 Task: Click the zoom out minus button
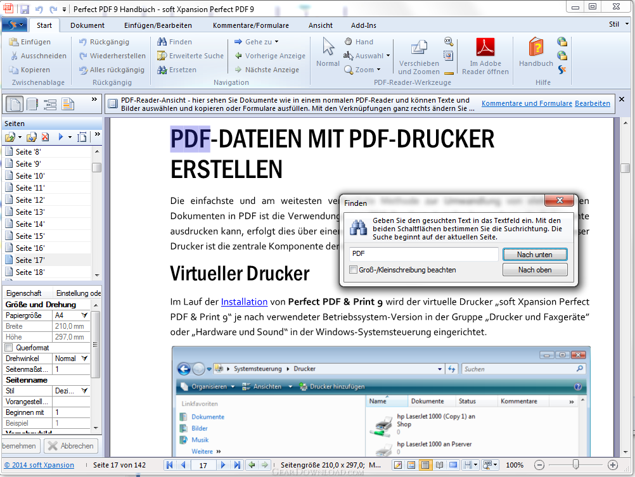coord(539,465)
